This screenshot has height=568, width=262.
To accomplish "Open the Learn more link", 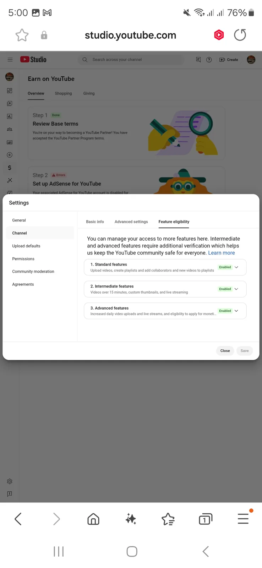I will [x=222, y=253].
